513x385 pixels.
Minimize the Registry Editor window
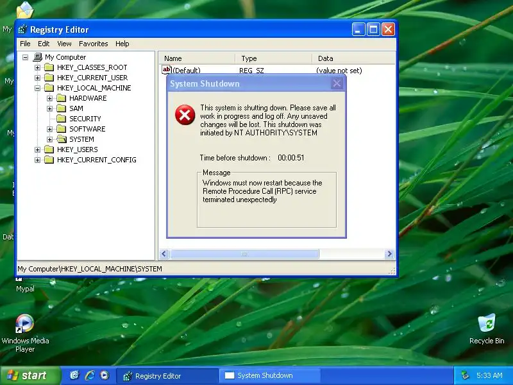click(x=358, y=30)
